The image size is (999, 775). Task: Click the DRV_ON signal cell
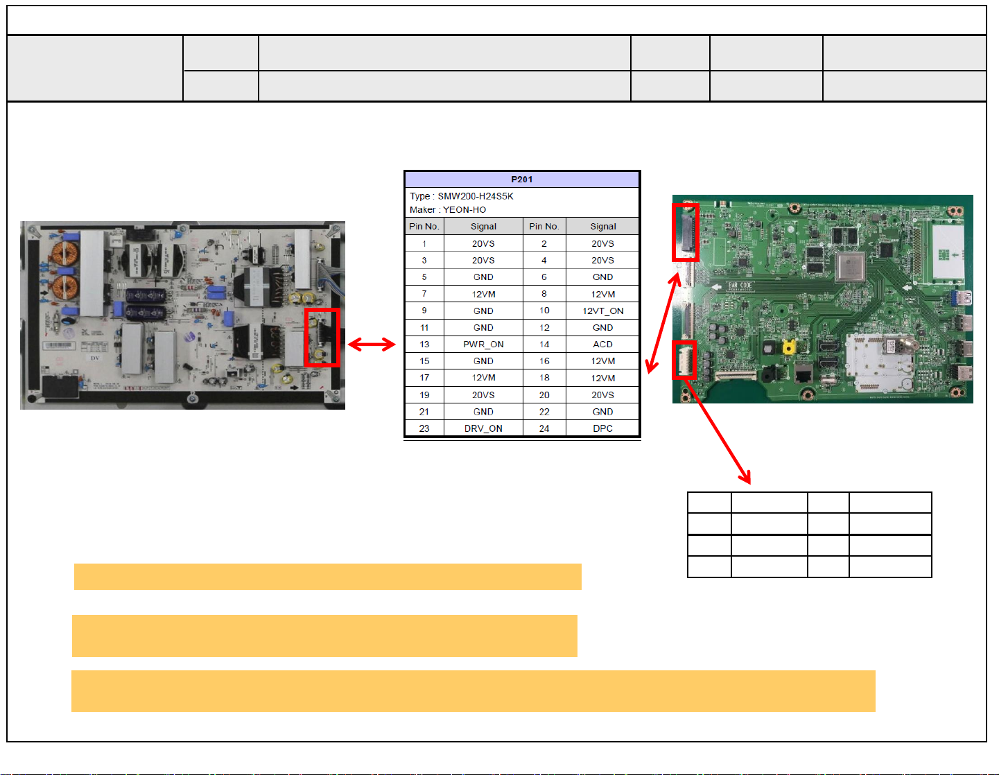483,428
